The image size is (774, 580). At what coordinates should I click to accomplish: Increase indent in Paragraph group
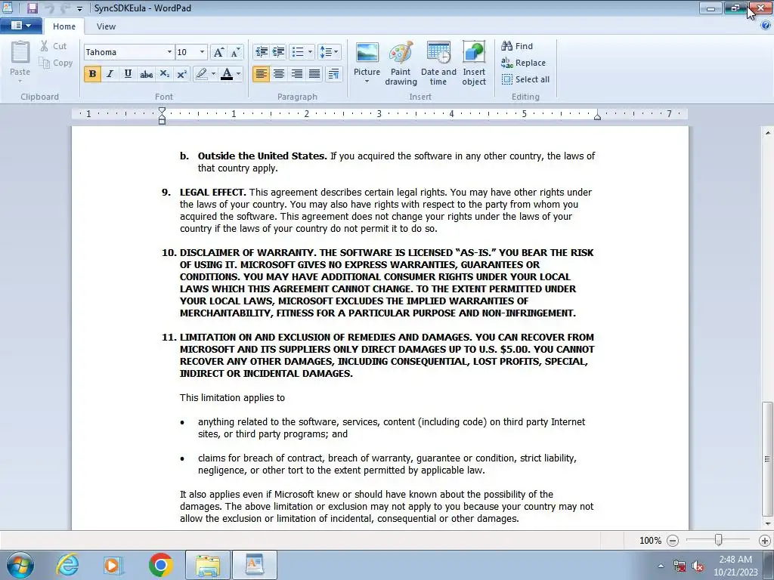pyautogui.click(x=278, y=52)
